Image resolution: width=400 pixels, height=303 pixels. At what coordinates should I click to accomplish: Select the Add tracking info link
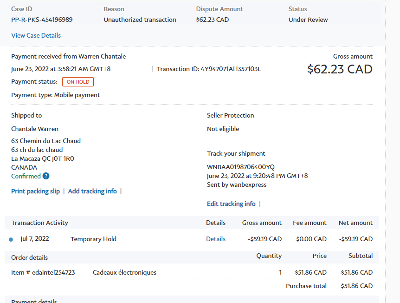point(92,191)
